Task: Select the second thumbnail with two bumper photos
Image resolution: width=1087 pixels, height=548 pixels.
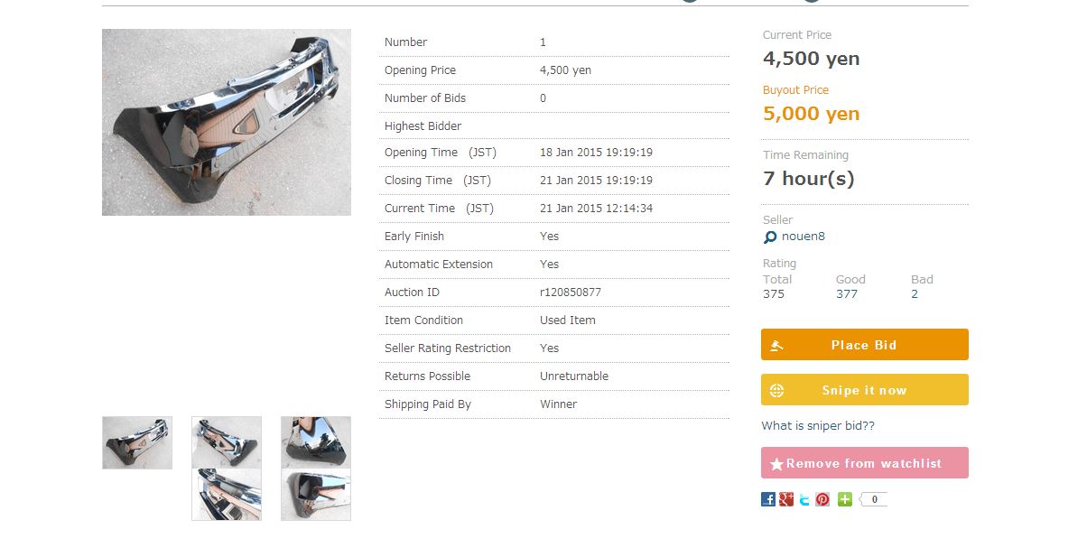Action: click(x=227, y=469)
